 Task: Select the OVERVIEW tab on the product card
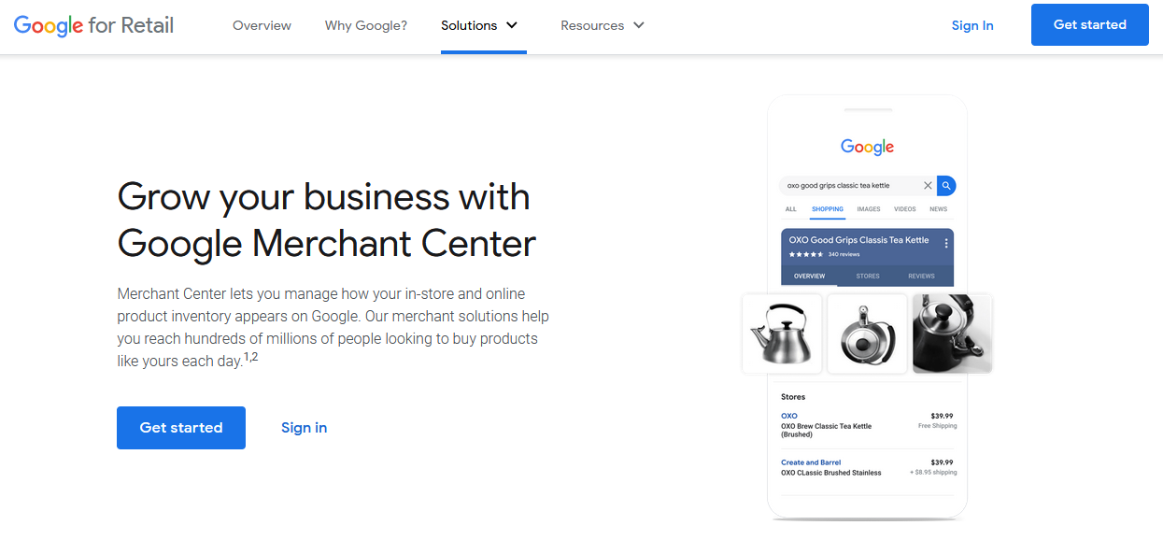pyautogui.click(x=809, y=277)
